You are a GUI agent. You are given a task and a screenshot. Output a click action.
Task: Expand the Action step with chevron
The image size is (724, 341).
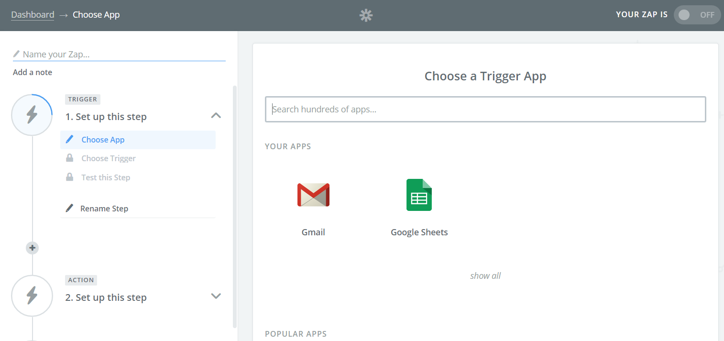pyautogui.click(x=216, y=296)
